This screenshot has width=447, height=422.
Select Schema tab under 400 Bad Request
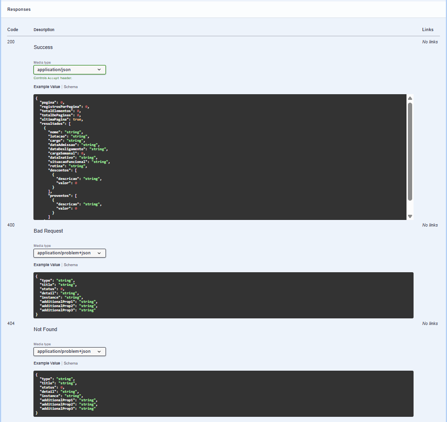[71, 265]
